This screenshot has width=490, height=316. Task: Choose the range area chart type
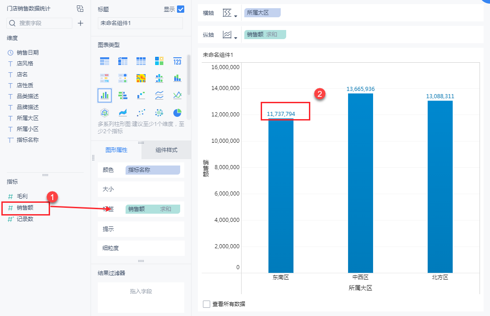click(x=123, y=112)
